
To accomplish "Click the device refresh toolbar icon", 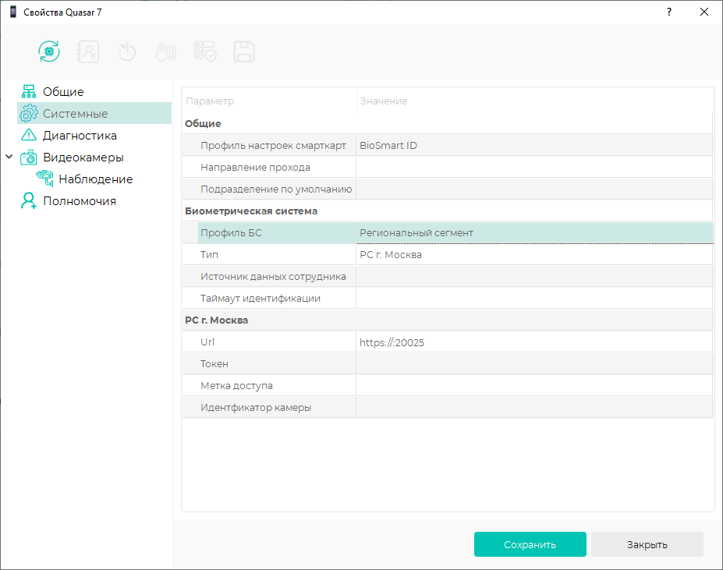I will pyautogui.click(x=49, y=51).
